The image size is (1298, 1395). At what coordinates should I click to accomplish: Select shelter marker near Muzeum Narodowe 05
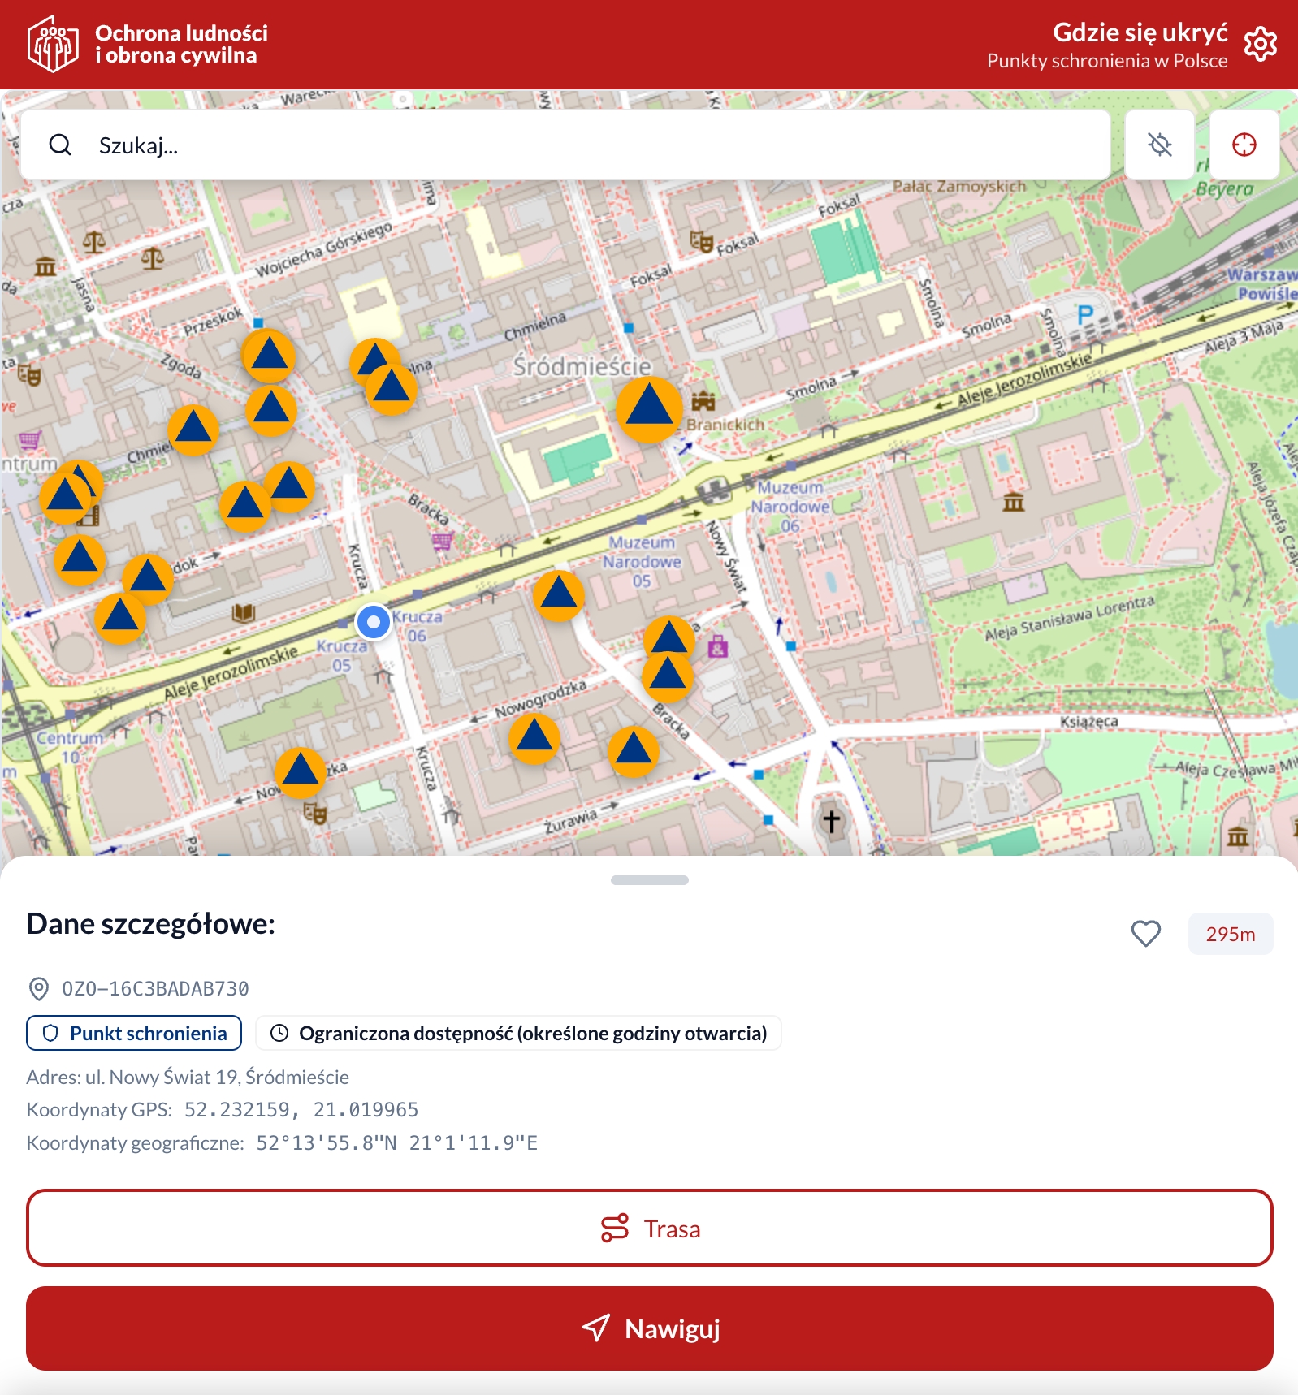(559, 594)
